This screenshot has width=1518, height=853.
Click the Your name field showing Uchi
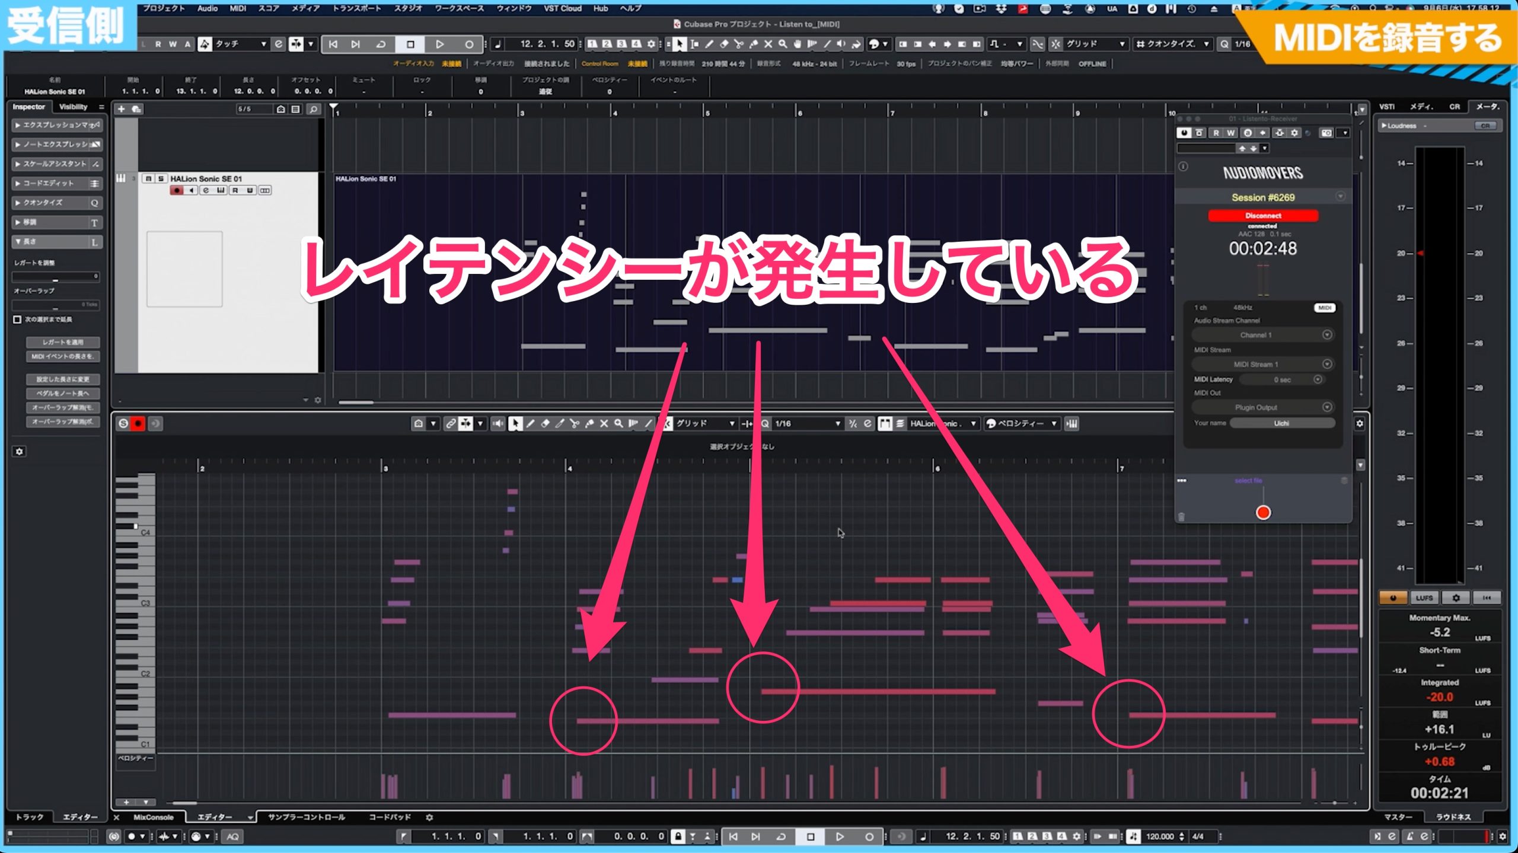coord(1282,423)
